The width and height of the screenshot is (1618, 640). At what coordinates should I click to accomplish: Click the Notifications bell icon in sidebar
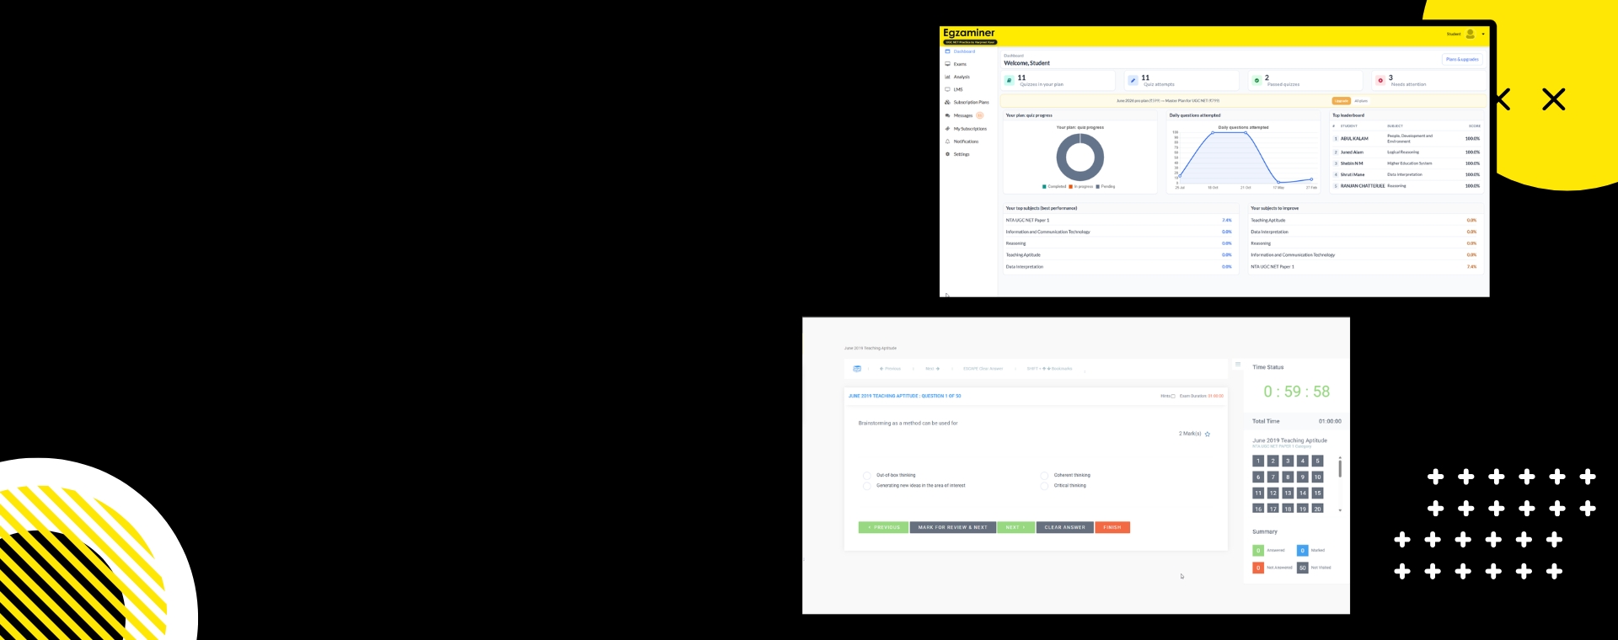[947, 141]
